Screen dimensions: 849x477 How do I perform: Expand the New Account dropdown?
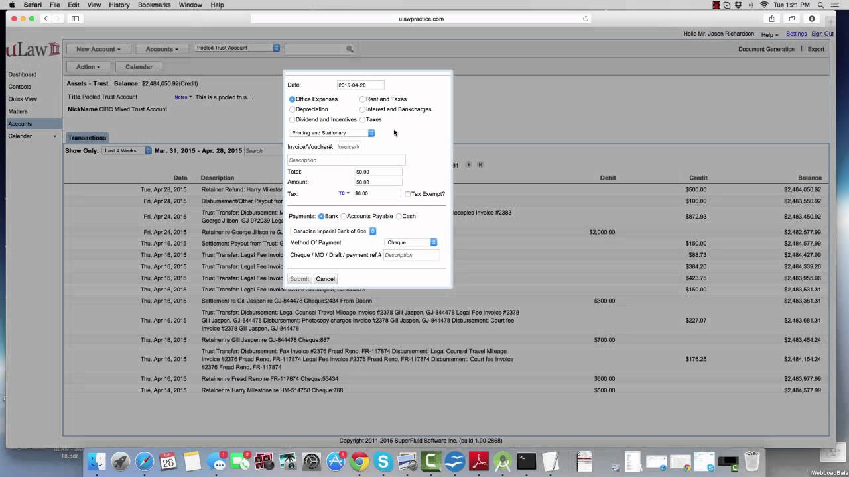[98, 49]
